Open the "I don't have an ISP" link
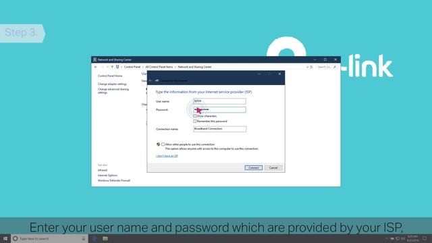 point(167,156)
